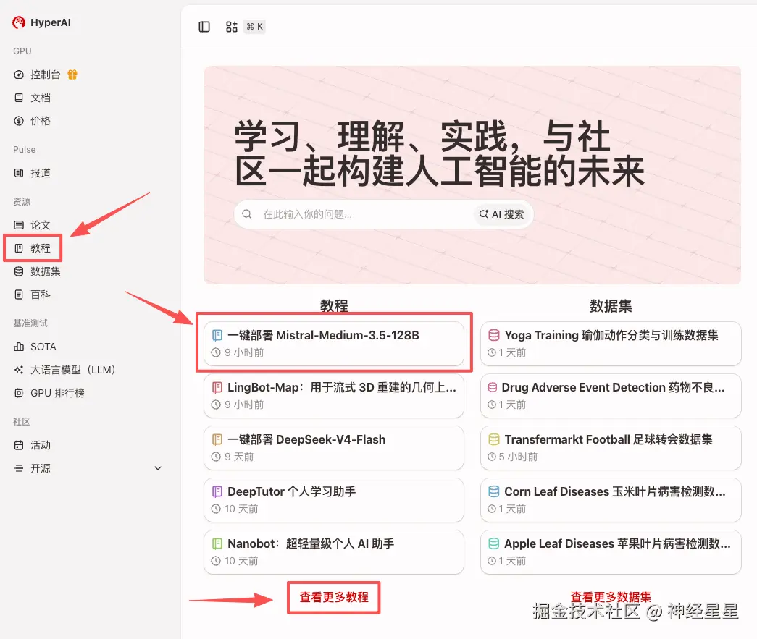
Task: Open 数据集 in the sidebar
Action: pyautogui.click(x=46, y=271)
